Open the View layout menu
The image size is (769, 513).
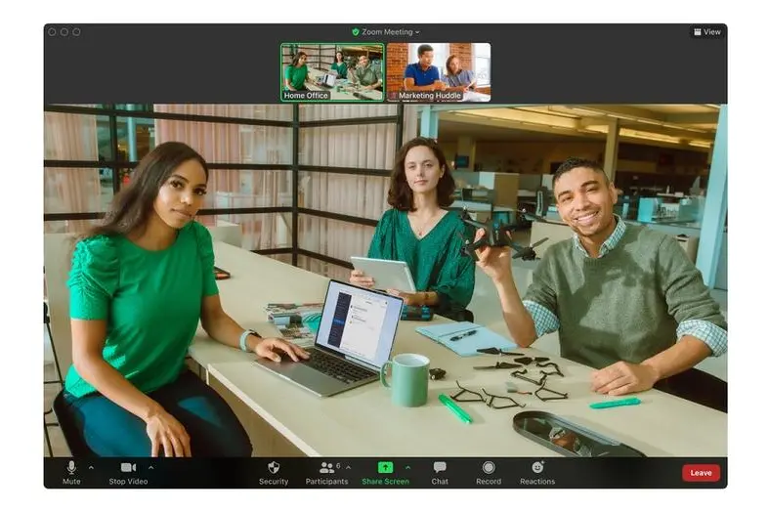pyautogui.click(x=706, y=32)
